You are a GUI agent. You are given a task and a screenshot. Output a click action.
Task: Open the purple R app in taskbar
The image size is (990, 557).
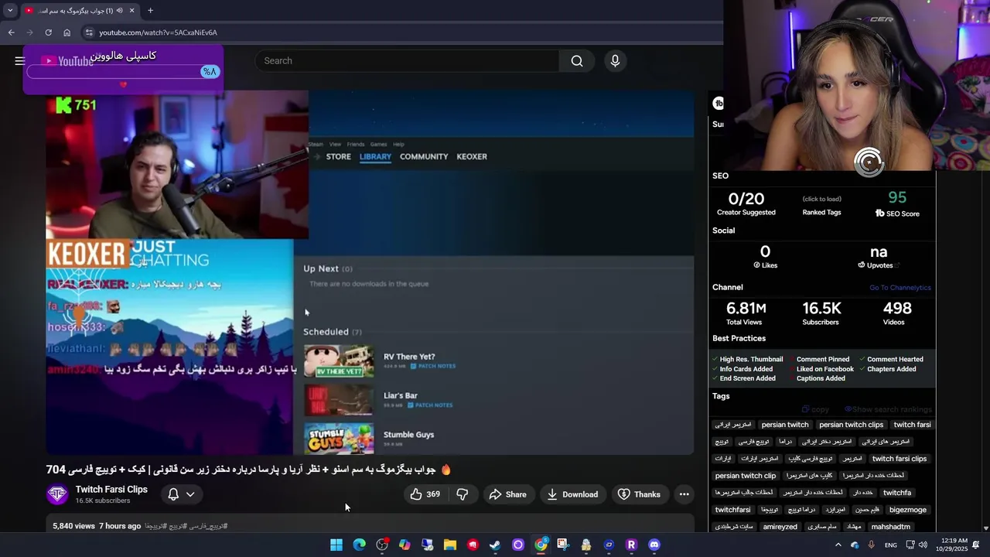[631, 545]
